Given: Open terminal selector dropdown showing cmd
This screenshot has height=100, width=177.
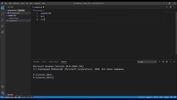Looking at the screenshot, I should click(x=147, y=62).
